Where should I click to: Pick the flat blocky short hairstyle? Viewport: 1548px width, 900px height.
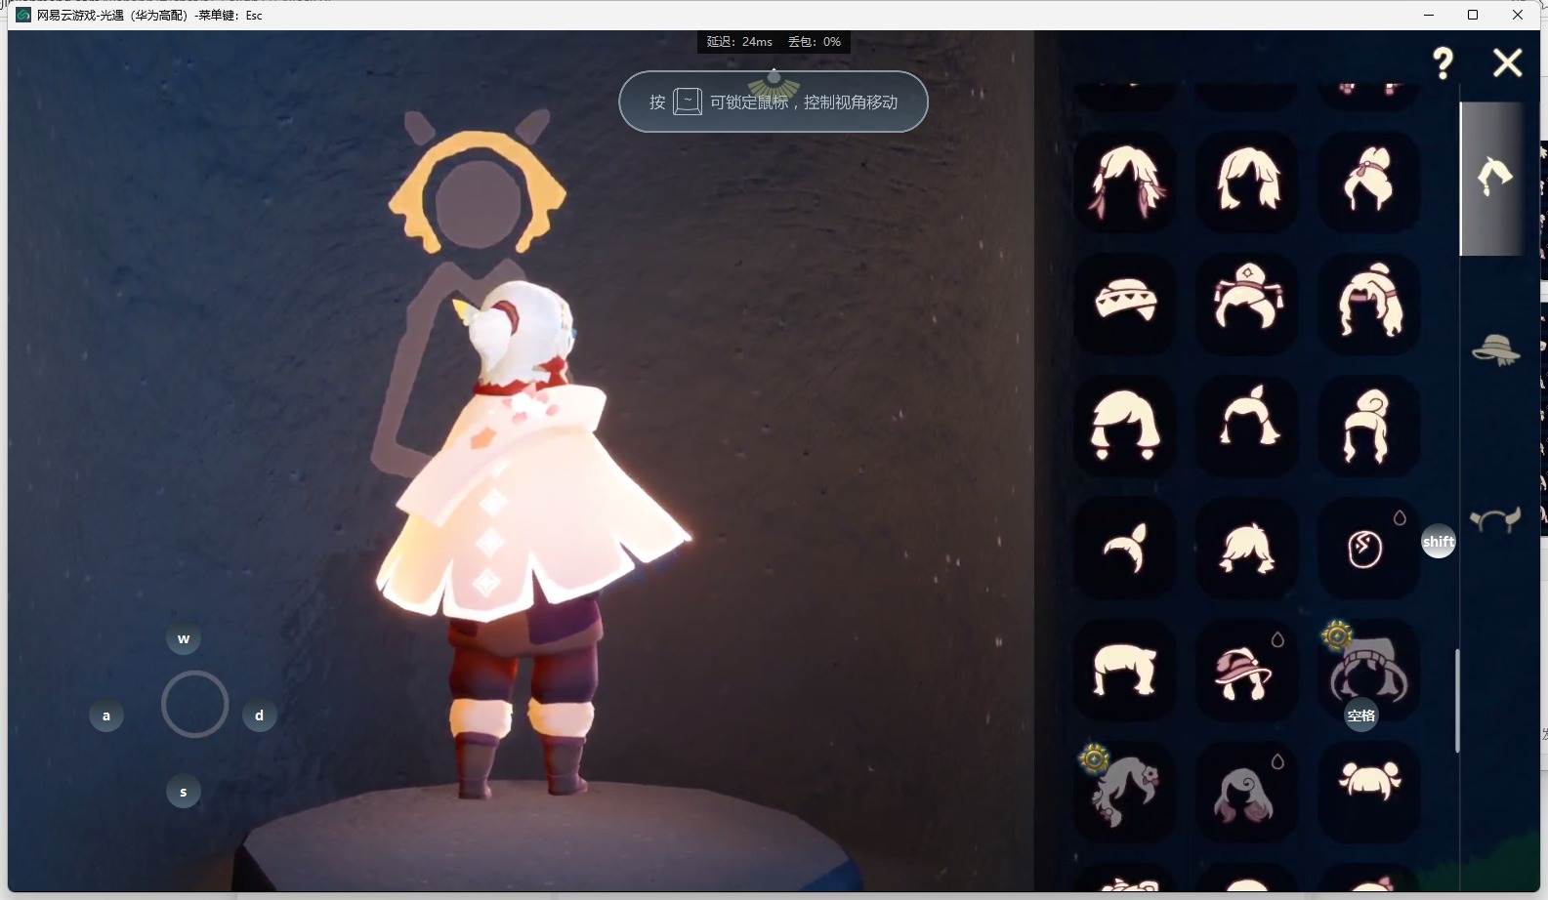coord(1125,670)
